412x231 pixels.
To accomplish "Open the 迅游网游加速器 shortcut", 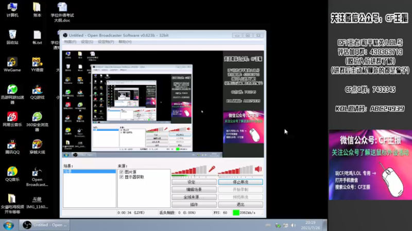I will click(12, 94).
